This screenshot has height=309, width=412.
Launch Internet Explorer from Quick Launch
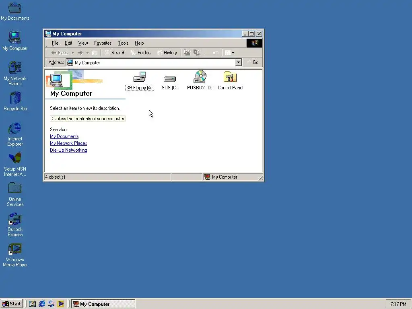click(42, 304)
